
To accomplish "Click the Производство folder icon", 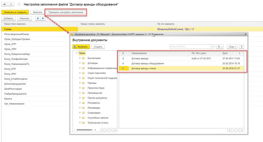I will (83, 93).
